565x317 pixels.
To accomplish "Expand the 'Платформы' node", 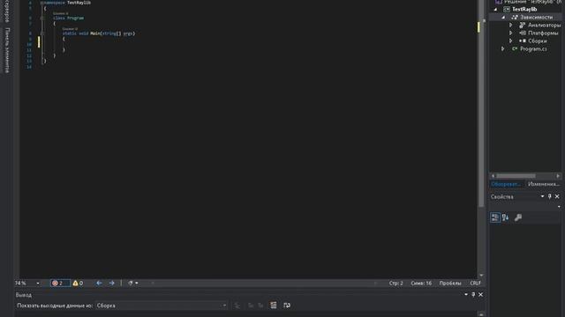I will pos(510,33).
